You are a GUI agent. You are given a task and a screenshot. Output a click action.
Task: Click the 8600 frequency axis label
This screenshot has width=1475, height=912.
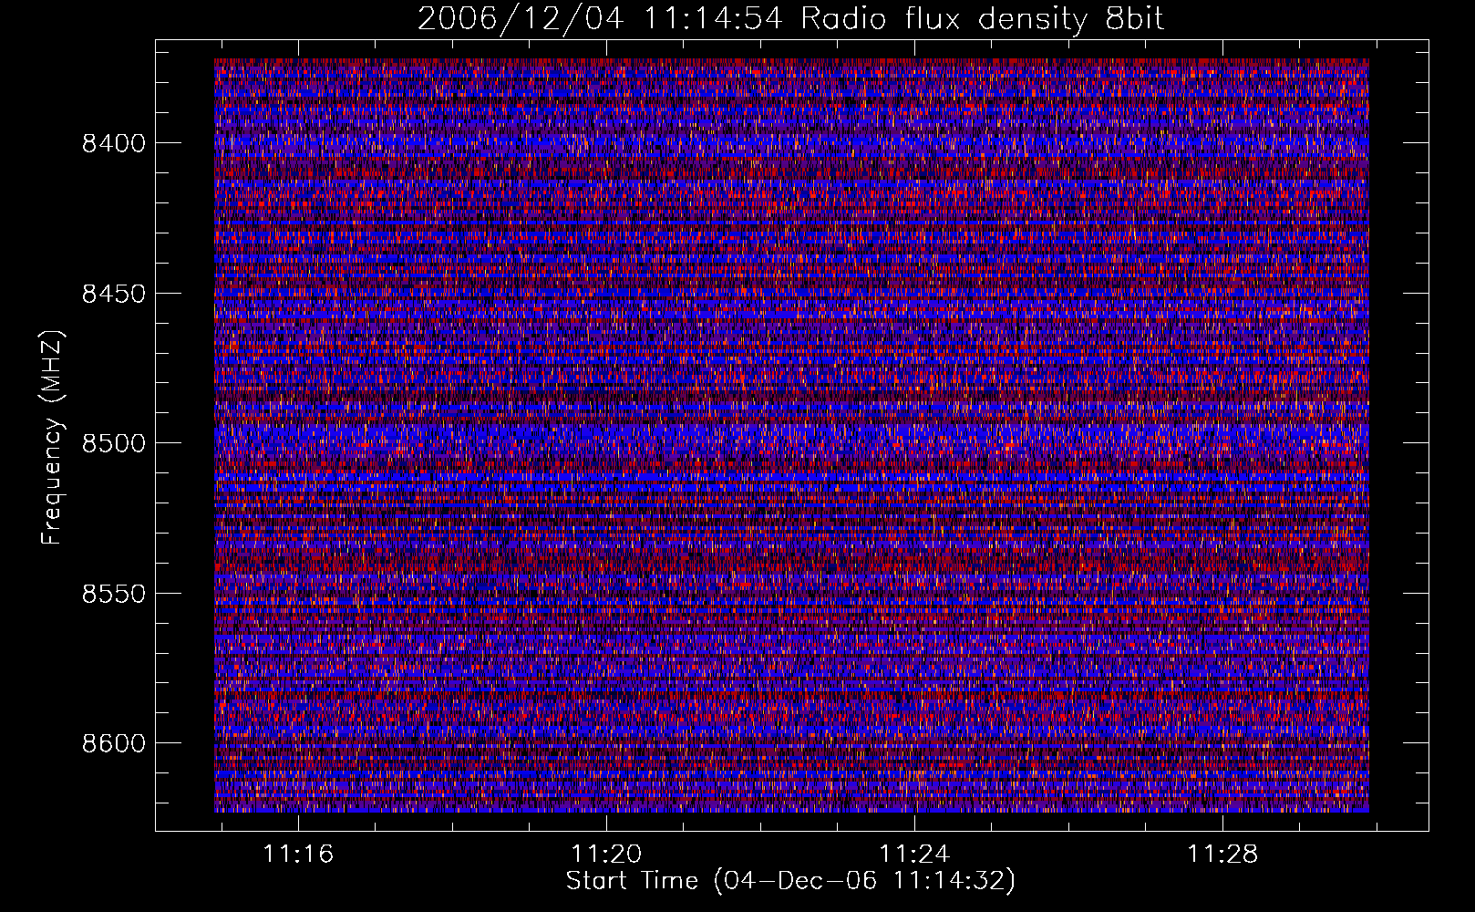coord(114,743)
